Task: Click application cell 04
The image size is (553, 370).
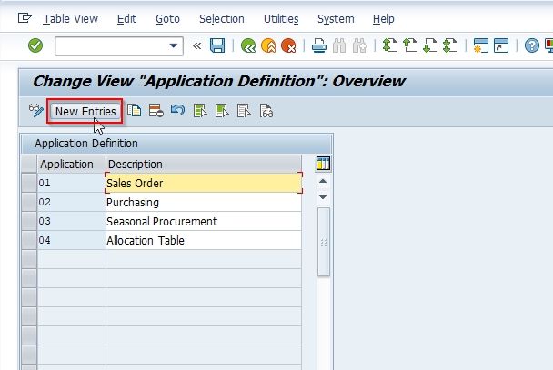Action: (71, 240)
